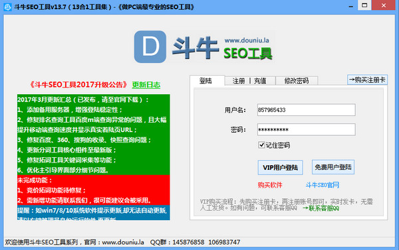Click the line '2017年3月更新汇总'
Viewport: 399px width, 250px height.
pos(83,99)
